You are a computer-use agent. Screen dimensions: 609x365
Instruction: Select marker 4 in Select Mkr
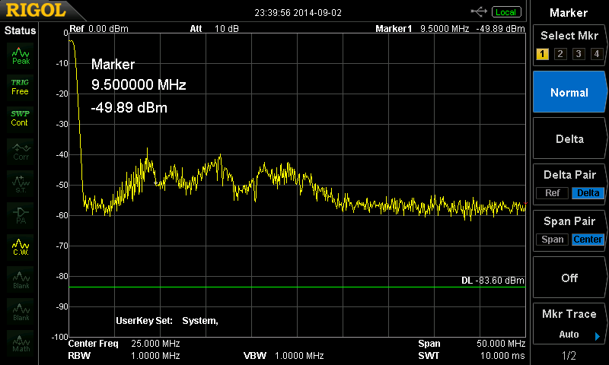[x=597, y=53]
